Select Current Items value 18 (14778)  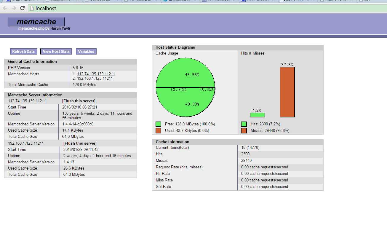point(250,147)
